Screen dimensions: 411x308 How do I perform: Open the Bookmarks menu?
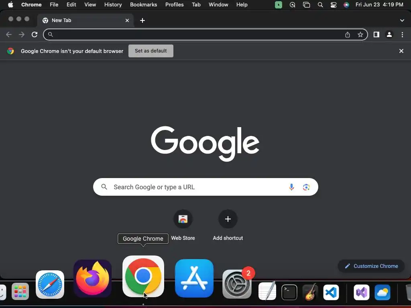coord(144,5)
